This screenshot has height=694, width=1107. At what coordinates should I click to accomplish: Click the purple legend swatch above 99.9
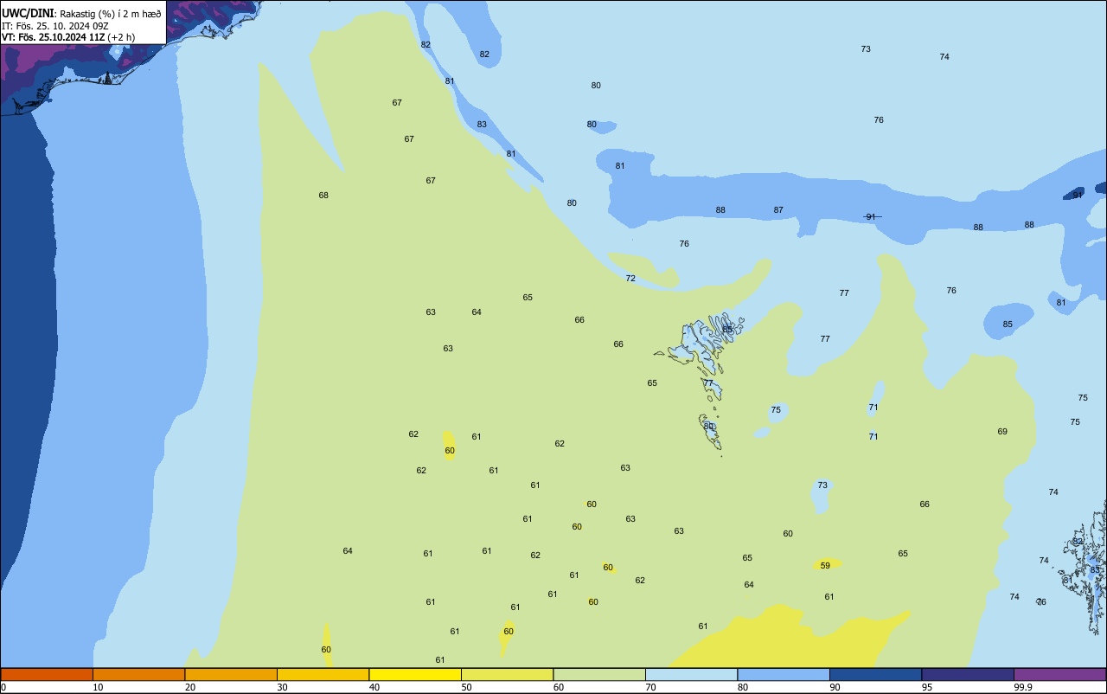pos(1060,674)
